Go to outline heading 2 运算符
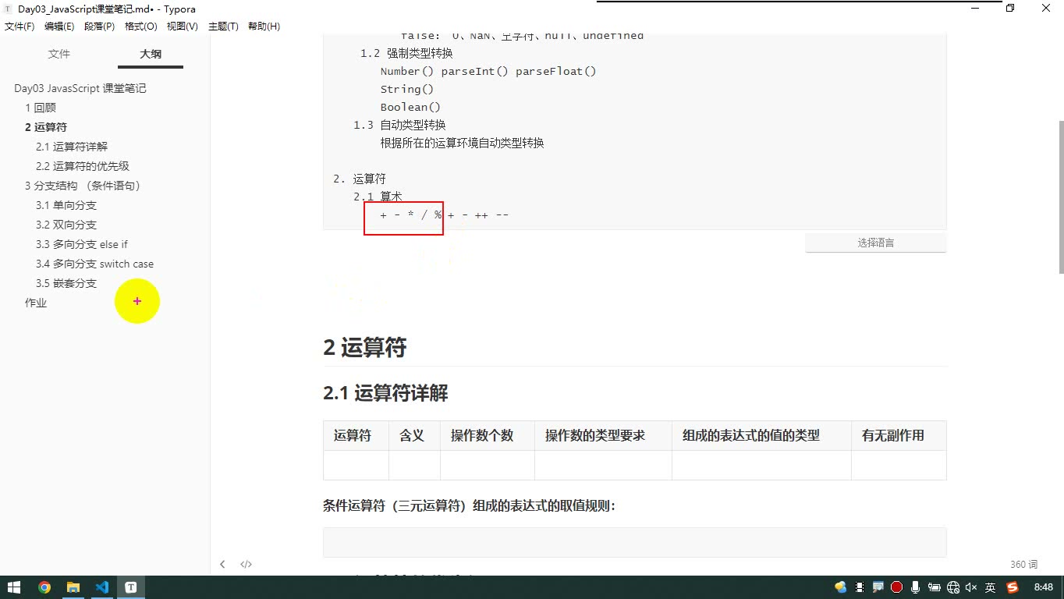The width and height of the screenshot is (1064, 599). [x=46, y=127]
